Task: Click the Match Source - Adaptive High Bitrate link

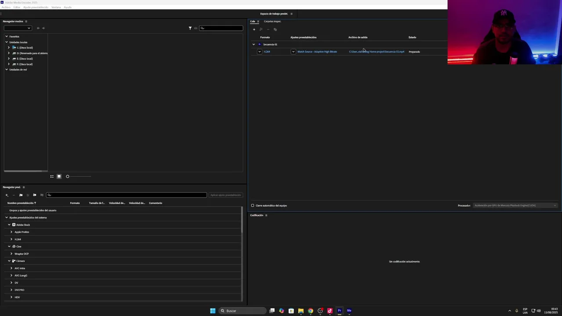Action: pyautogui.click(x=317, y=52)
